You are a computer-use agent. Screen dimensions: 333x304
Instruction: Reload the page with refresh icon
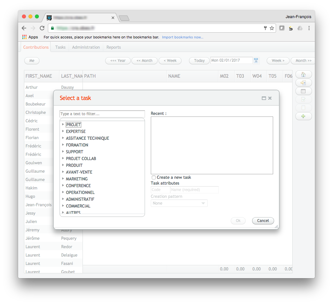coord(42,28)
